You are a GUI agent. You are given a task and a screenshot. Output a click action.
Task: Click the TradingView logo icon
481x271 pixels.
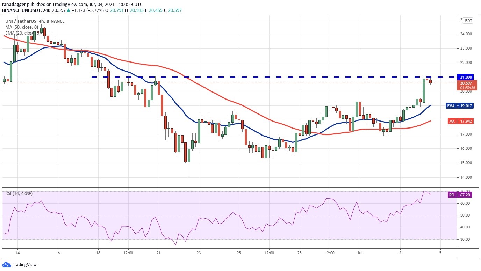click(6, 265)
